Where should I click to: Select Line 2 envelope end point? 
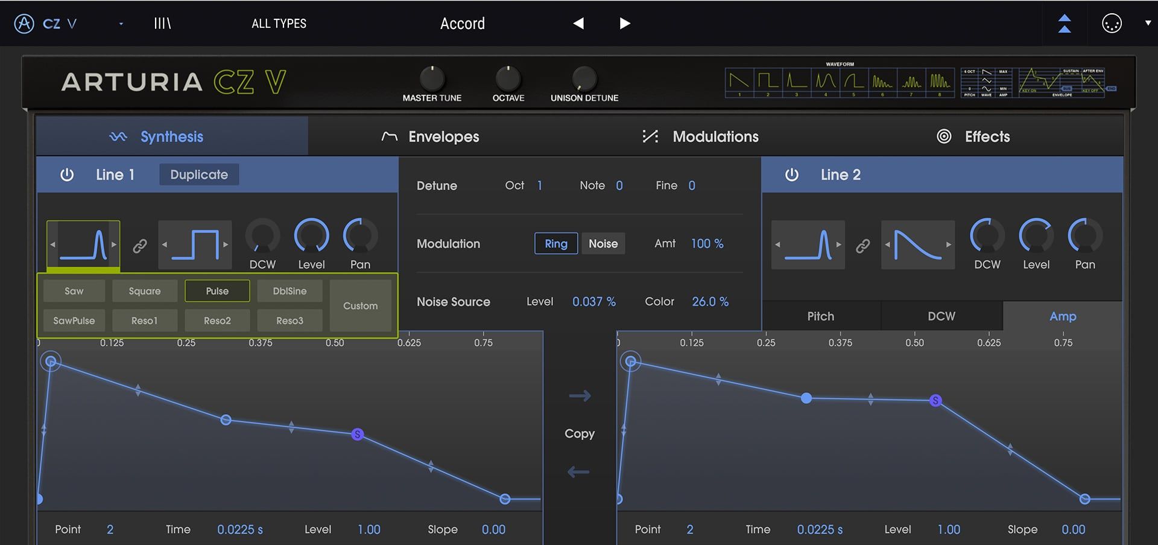click(x=1084, y=499)
